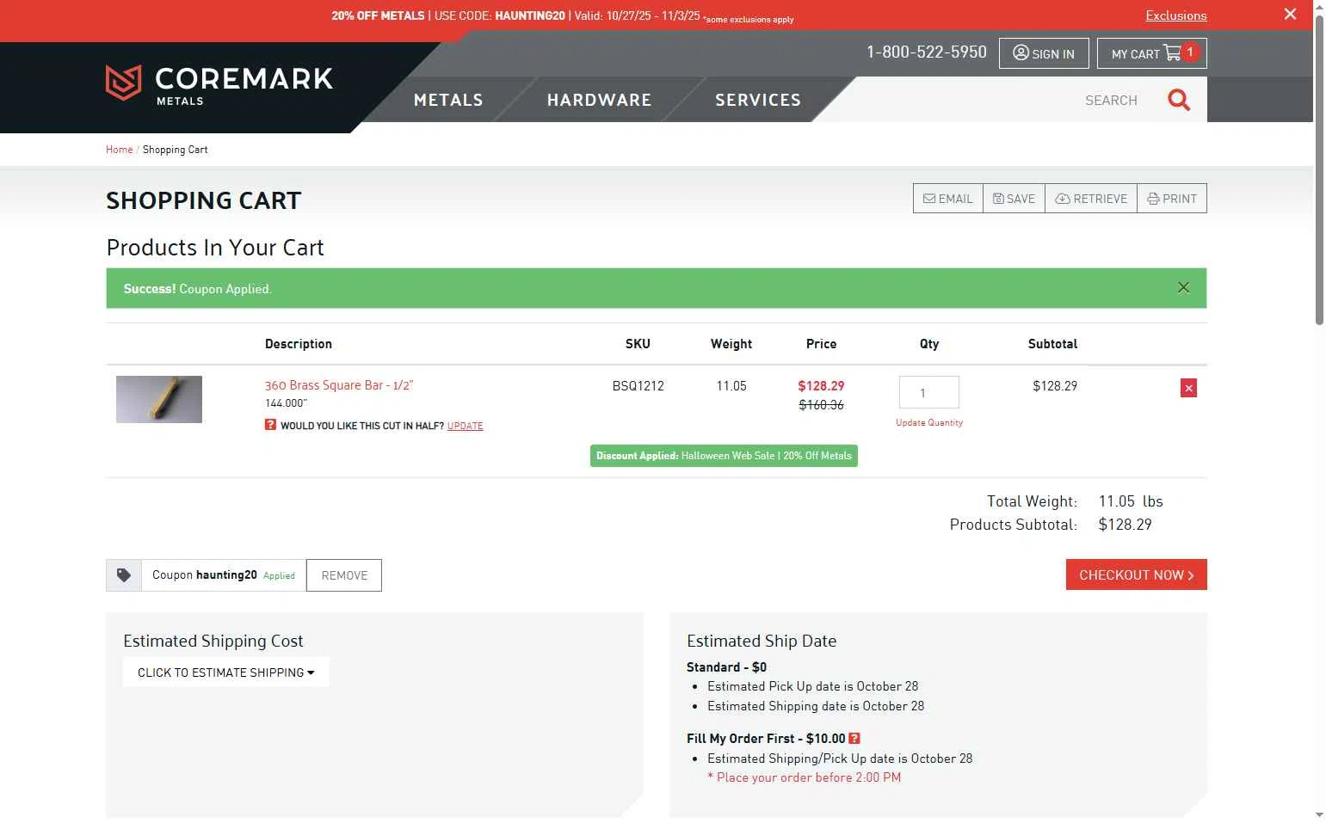Click the phone number 1-800-522-5950
The width and height of the screenshot is (1326, 823).
[x=927, y=52]
